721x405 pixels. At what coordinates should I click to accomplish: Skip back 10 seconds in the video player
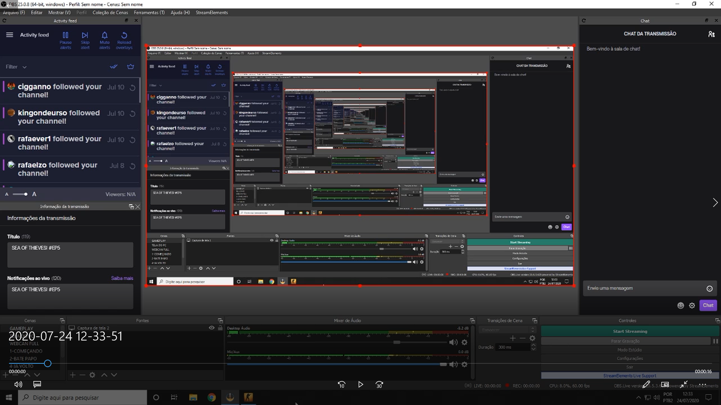(x=341, y=385)
